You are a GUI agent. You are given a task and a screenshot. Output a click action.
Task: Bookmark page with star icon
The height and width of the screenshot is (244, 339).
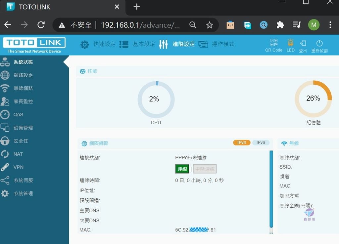coord(209,25)
